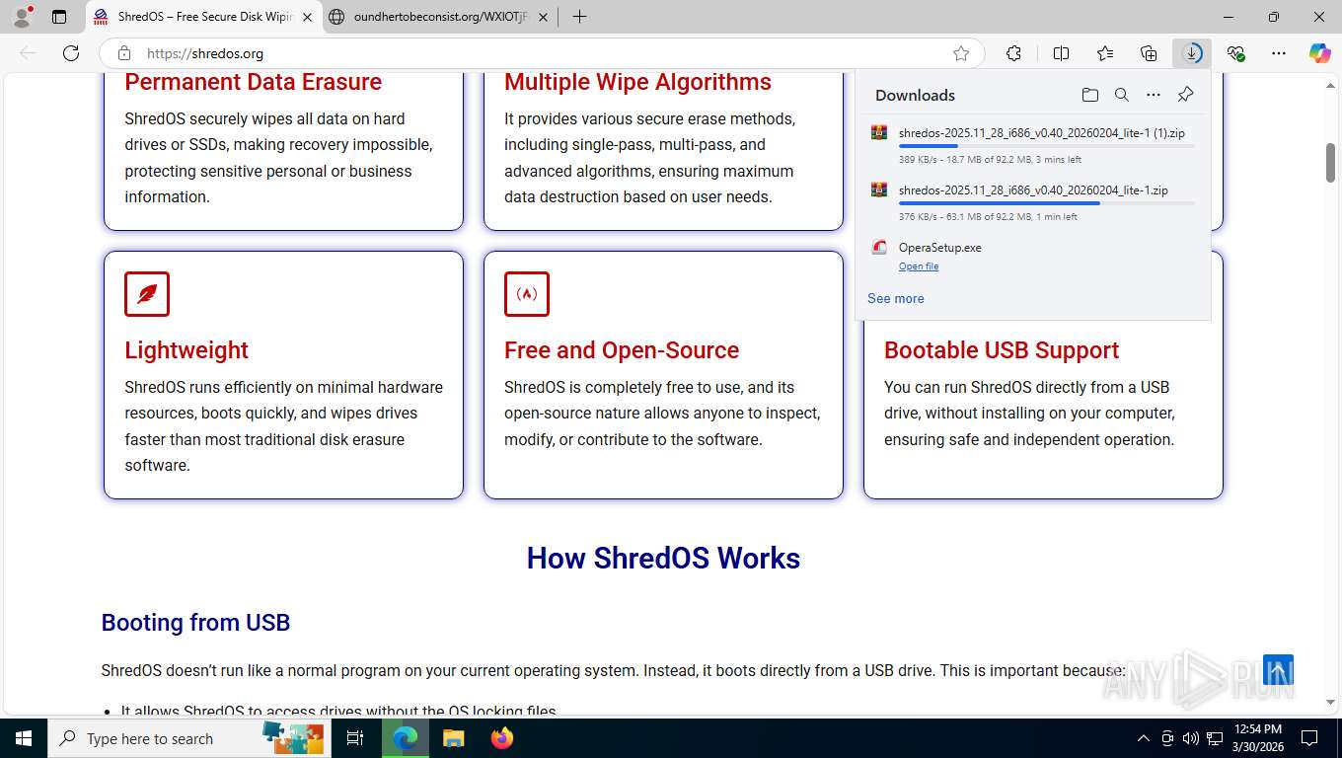
Task: Click the OperaSetup.exe file icon
Action: tap(879, 248)
